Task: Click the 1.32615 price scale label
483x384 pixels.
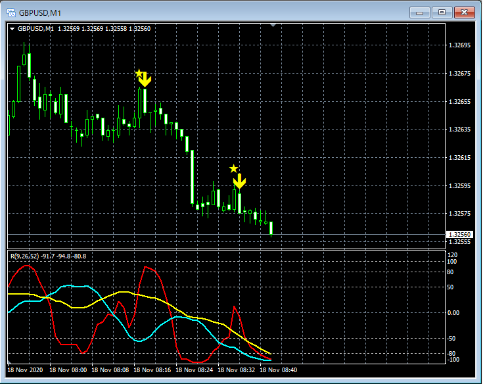Action: click(459, 158)
